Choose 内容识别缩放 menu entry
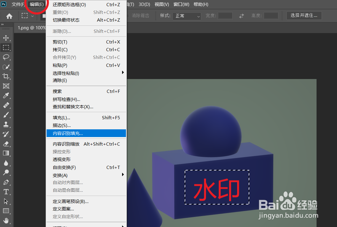 (x=86, y=144)
